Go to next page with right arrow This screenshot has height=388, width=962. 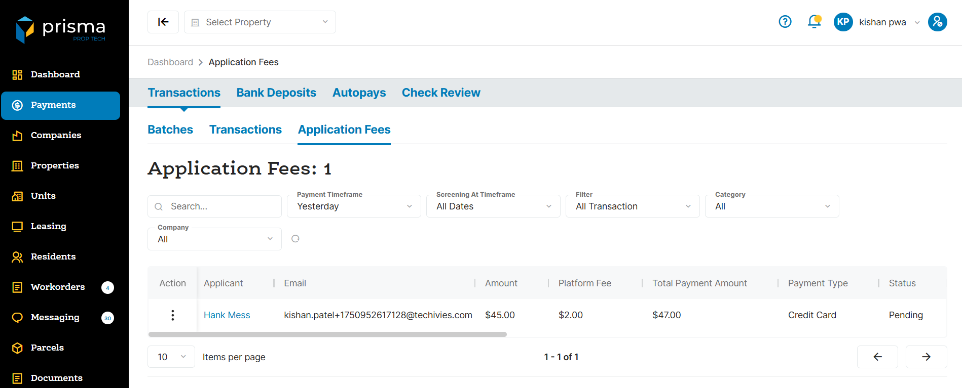click(x=926, y=357)
